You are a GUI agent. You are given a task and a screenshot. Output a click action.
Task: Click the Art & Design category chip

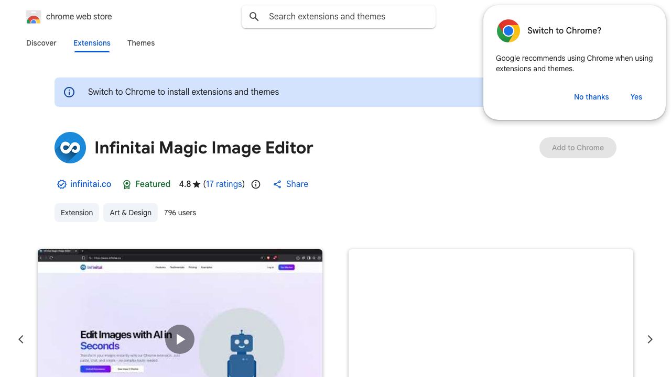coord(131,213)
